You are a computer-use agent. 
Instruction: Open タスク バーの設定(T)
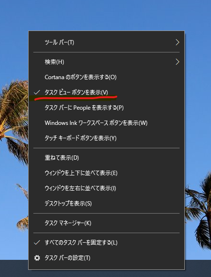[106, 258]
